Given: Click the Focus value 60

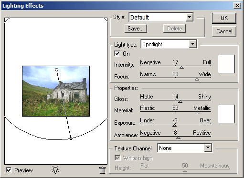Looking at the screenshot, I should pos(175,74).
